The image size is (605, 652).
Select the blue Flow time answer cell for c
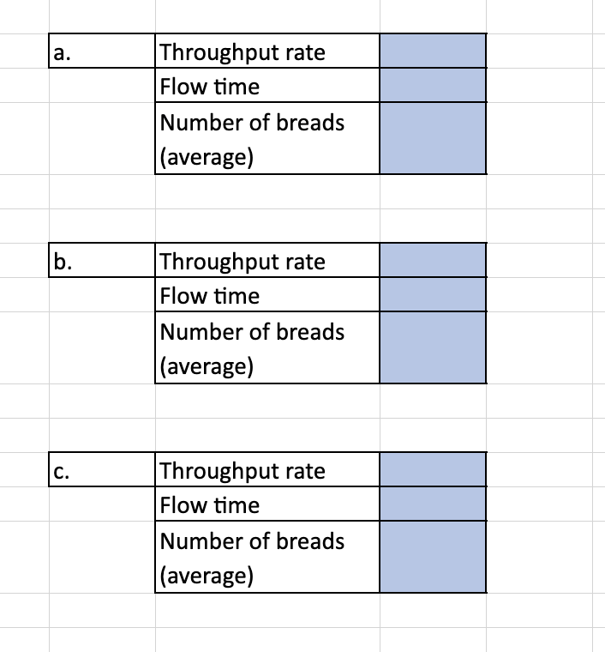pyautogui.click(x=433, y=504)
